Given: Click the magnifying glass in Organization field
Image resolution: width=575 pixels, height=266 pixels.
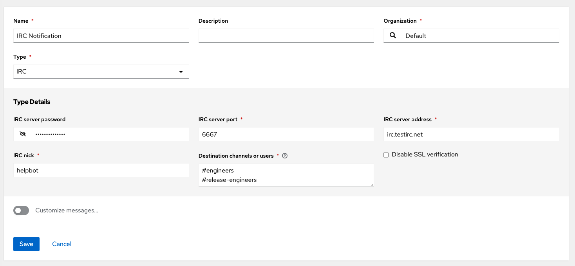Looking at the screenshot, I should [x=392, y=36].
